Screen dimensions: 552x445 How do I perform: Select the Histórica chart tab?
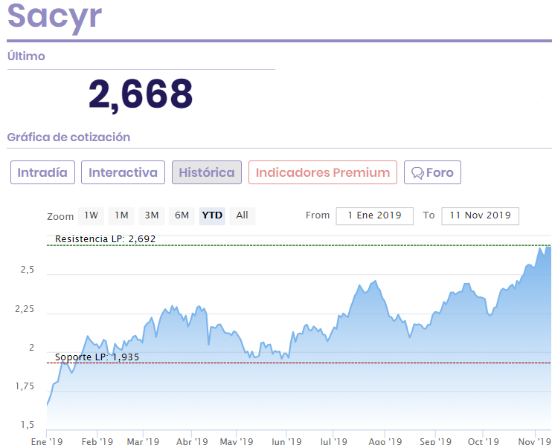(207, 172)
